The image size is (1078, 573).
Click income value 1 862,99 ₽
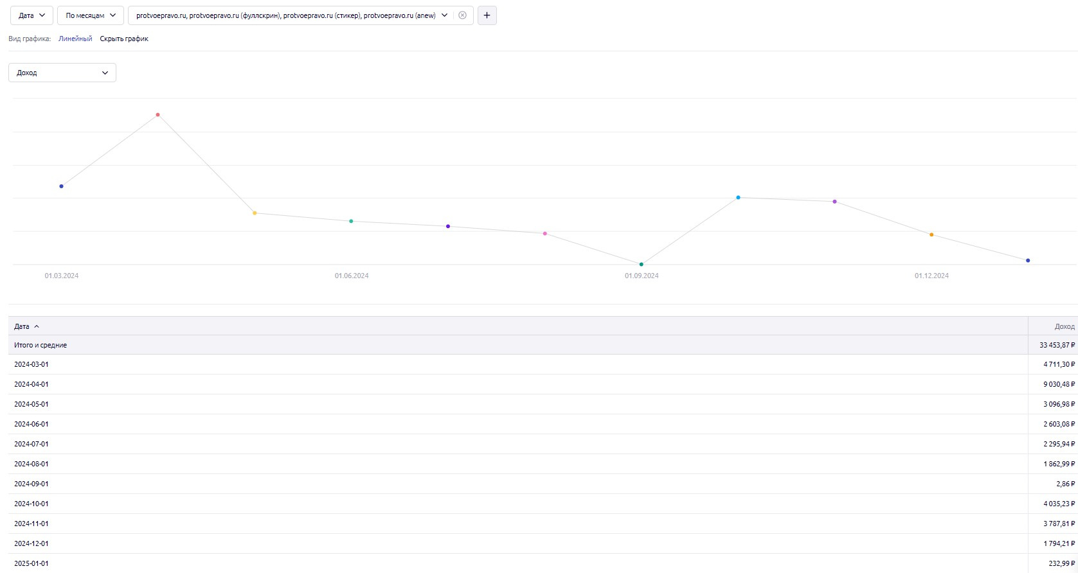[x=1059, y=464]
